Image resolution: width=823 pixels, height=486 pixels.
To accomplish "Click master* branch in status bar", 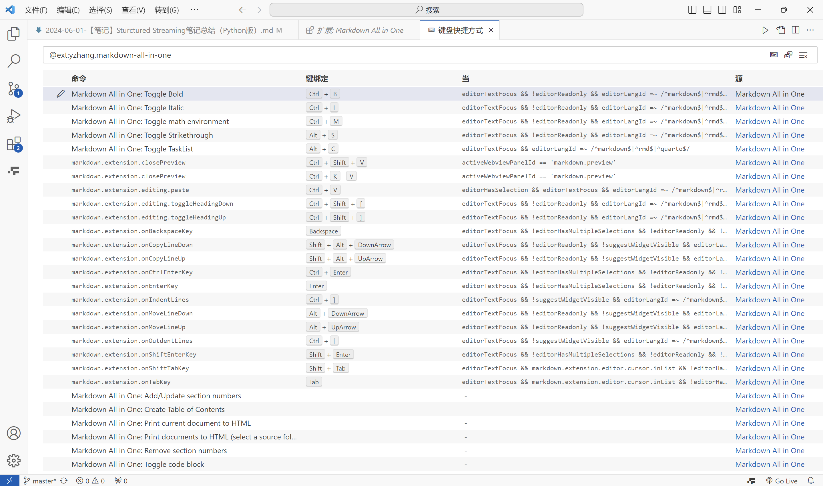I will point(40,481).
